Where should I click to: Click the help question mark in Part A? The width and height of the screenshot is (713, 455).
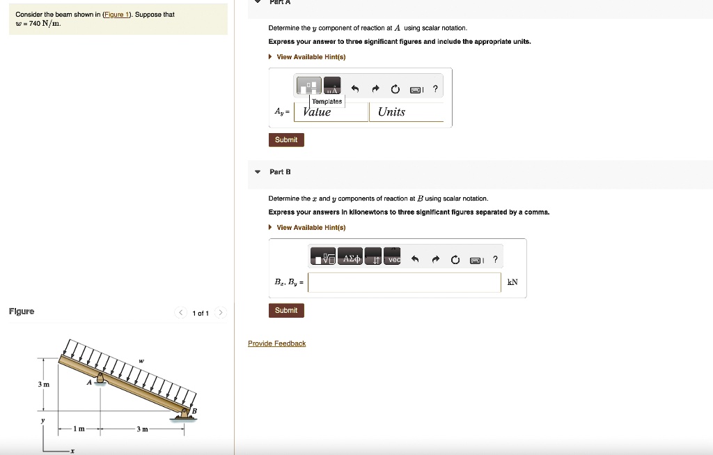(x=435, y=88)
